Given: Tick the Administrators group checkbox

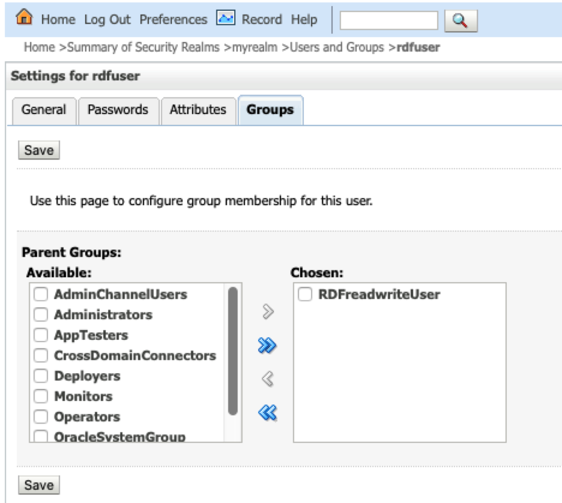Looking at the screenshot, I should point(41,314).
